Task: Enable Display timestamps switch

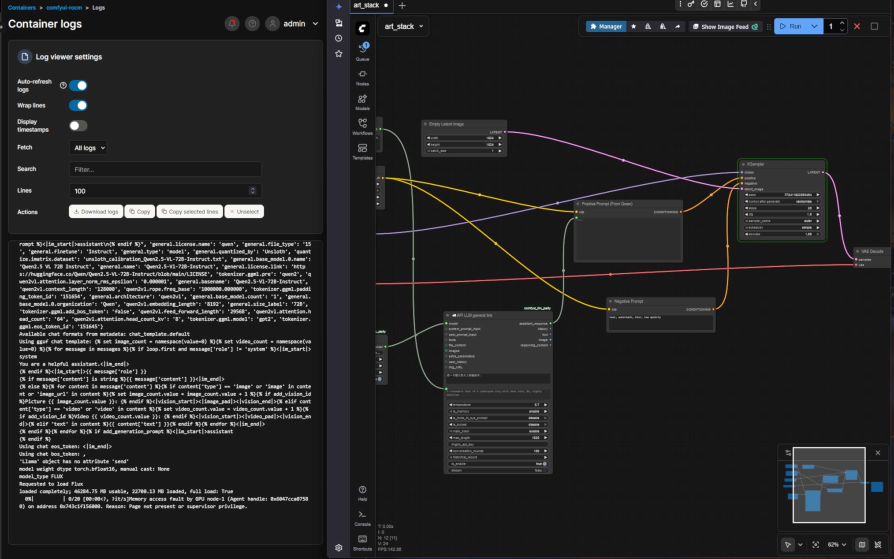Action: tap(78, 125)
